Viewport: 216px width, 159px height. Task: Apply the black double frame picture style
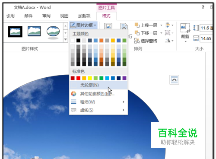[15, 32]
